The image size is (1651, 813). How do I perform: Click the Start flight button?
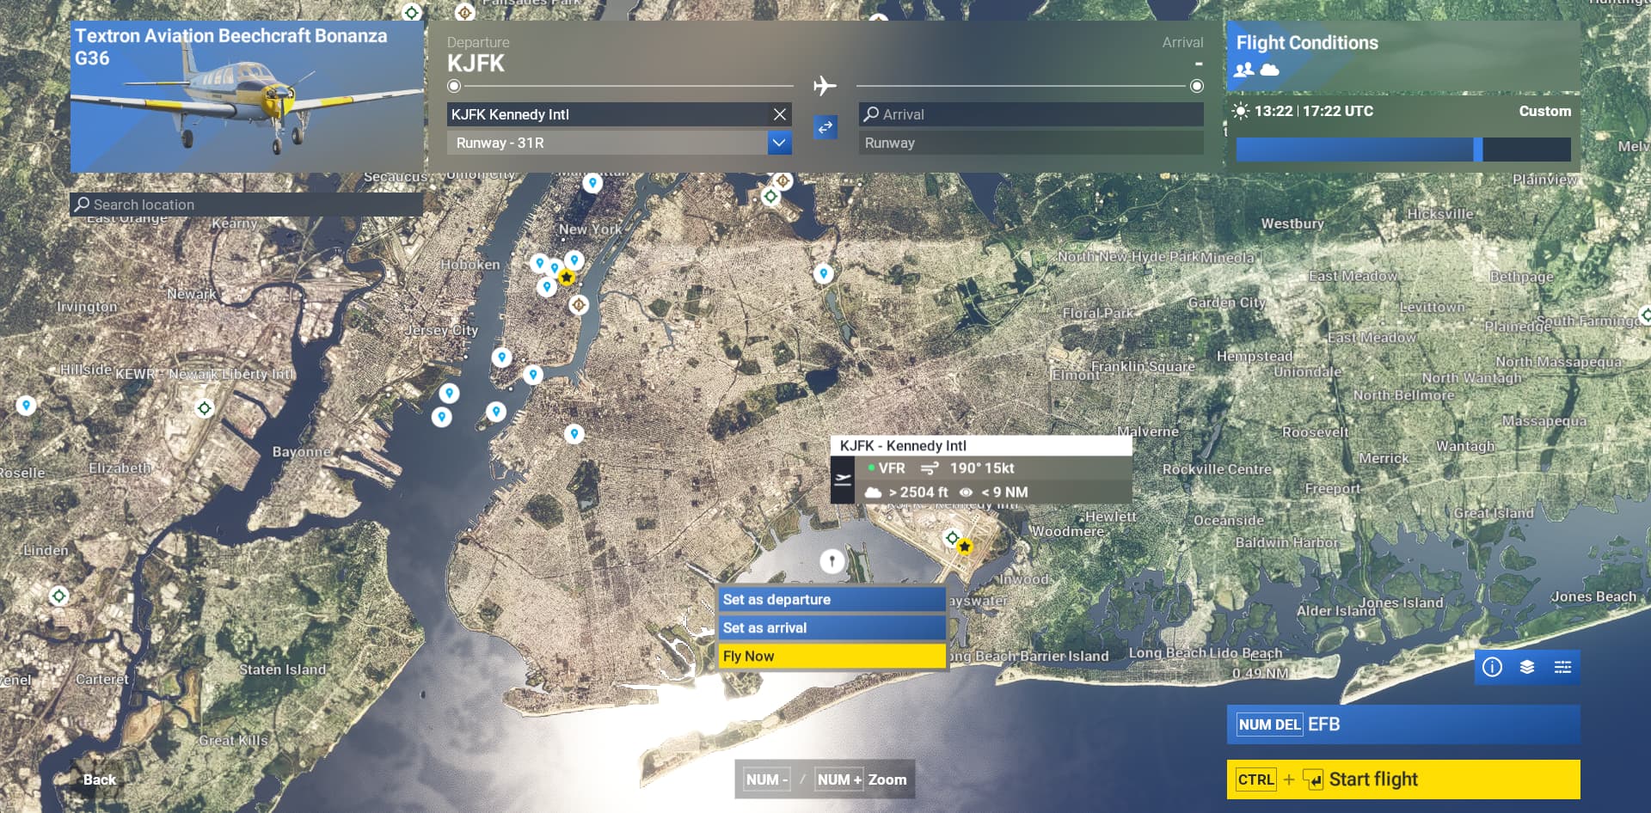pos(1403,779)
